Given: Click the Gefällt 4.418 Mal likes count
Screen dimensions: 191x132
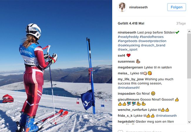Looking at the screenshot, I should [131, 23].
